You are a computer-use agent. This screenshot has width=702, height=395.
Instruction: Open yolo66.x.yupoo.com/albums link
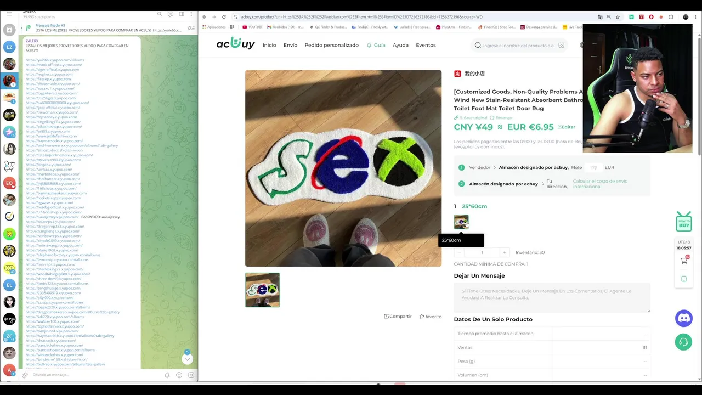tap(55, 60)
